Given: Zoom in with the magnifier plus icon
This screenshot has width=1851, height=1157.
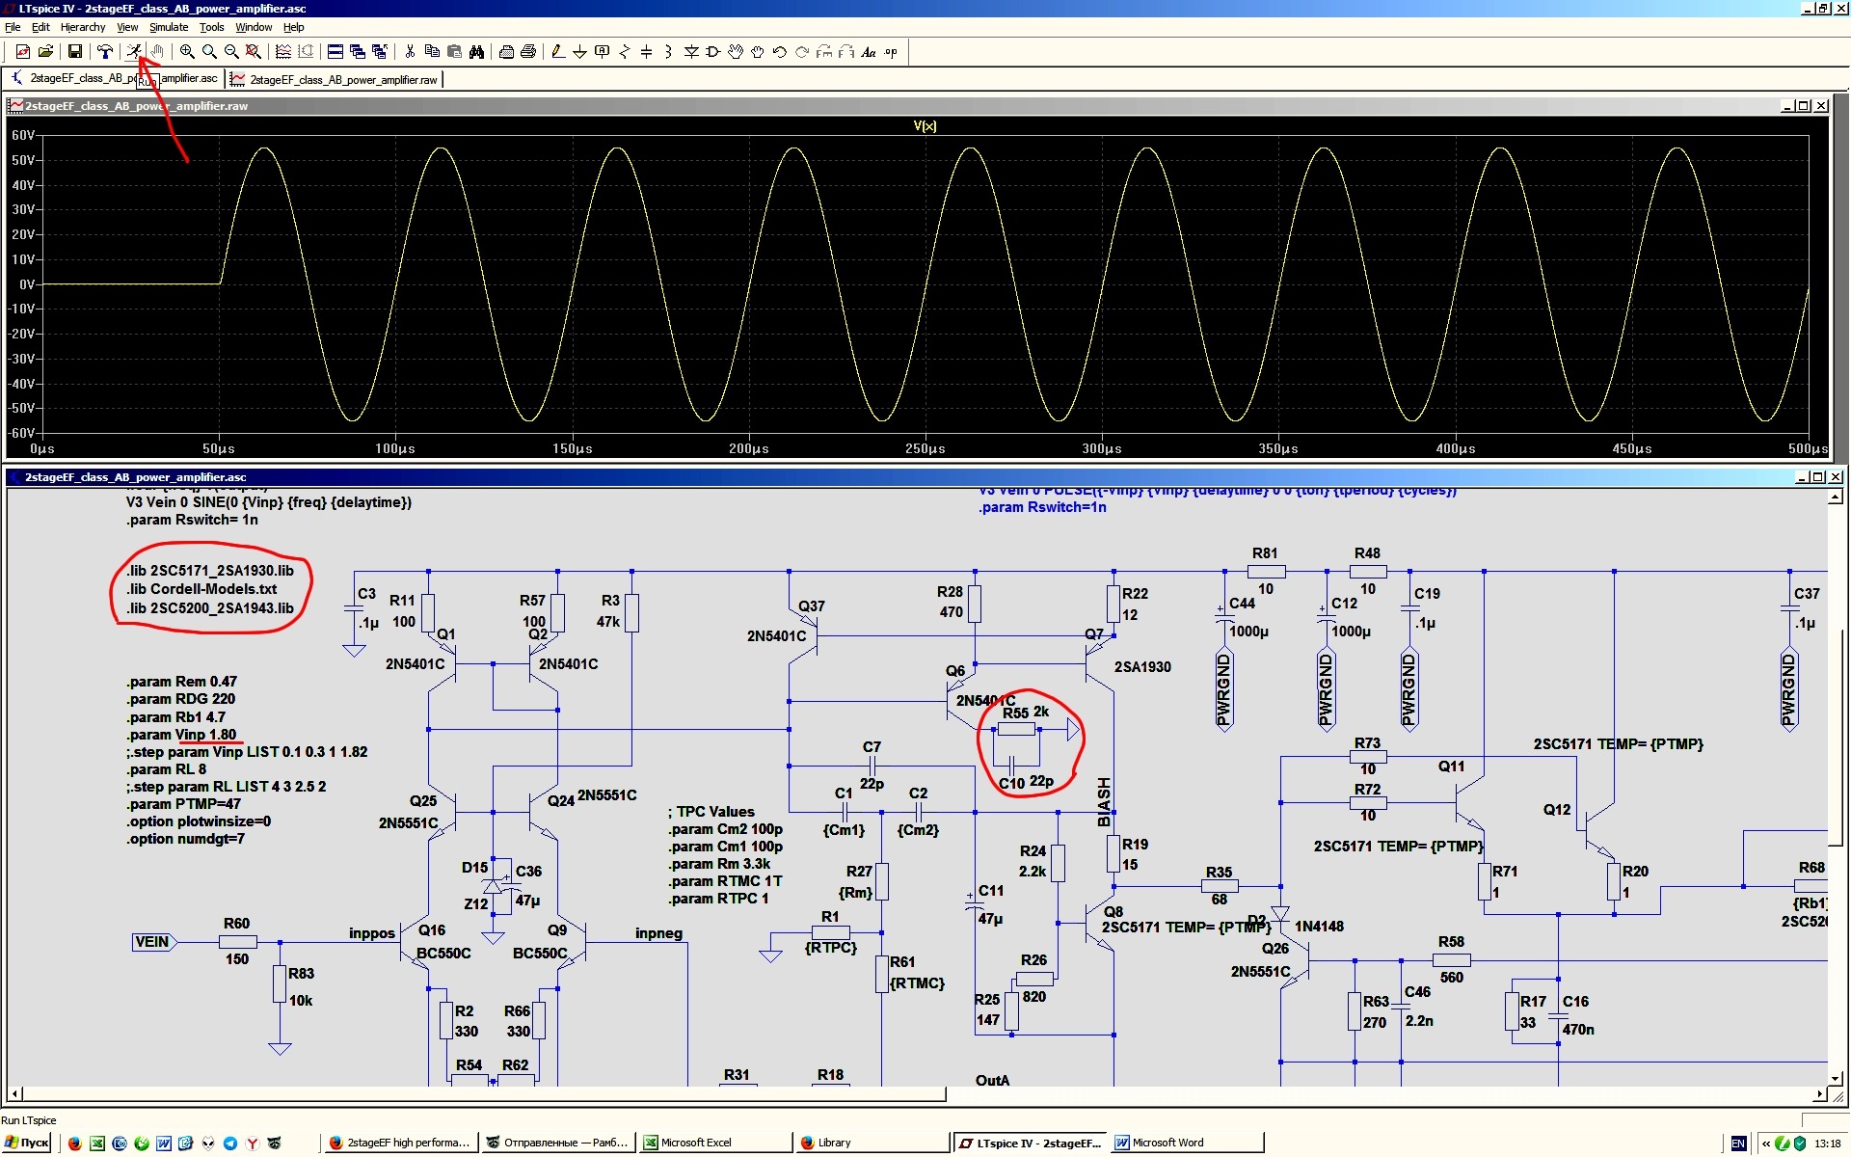Looking at the screenshot, I should pos(187,51).
